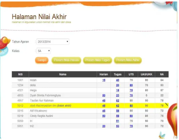179x140 pixels.
Task: Click NIS number 4957
Action: tap(20, 100)
